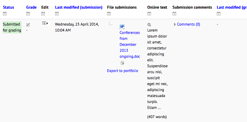Open the Comments (0) link
Image resolution: width=247 pixels, height=122 pixels.
click(x=189, y=24)
